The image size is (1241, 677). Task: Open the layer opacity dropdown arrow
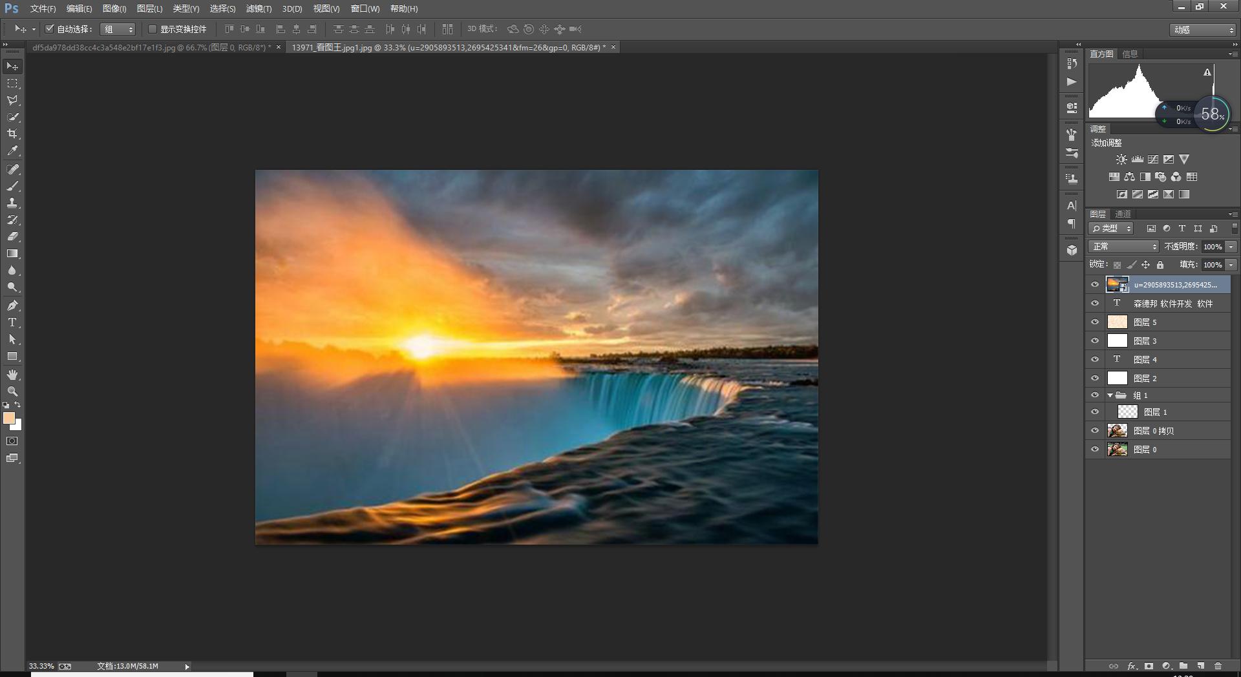(1231, 247)
